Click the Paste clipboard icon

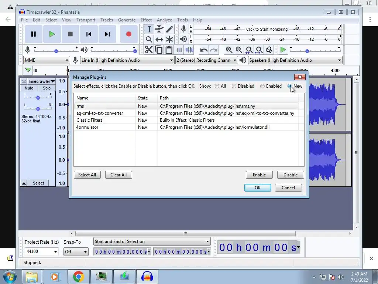click(169, 50)
